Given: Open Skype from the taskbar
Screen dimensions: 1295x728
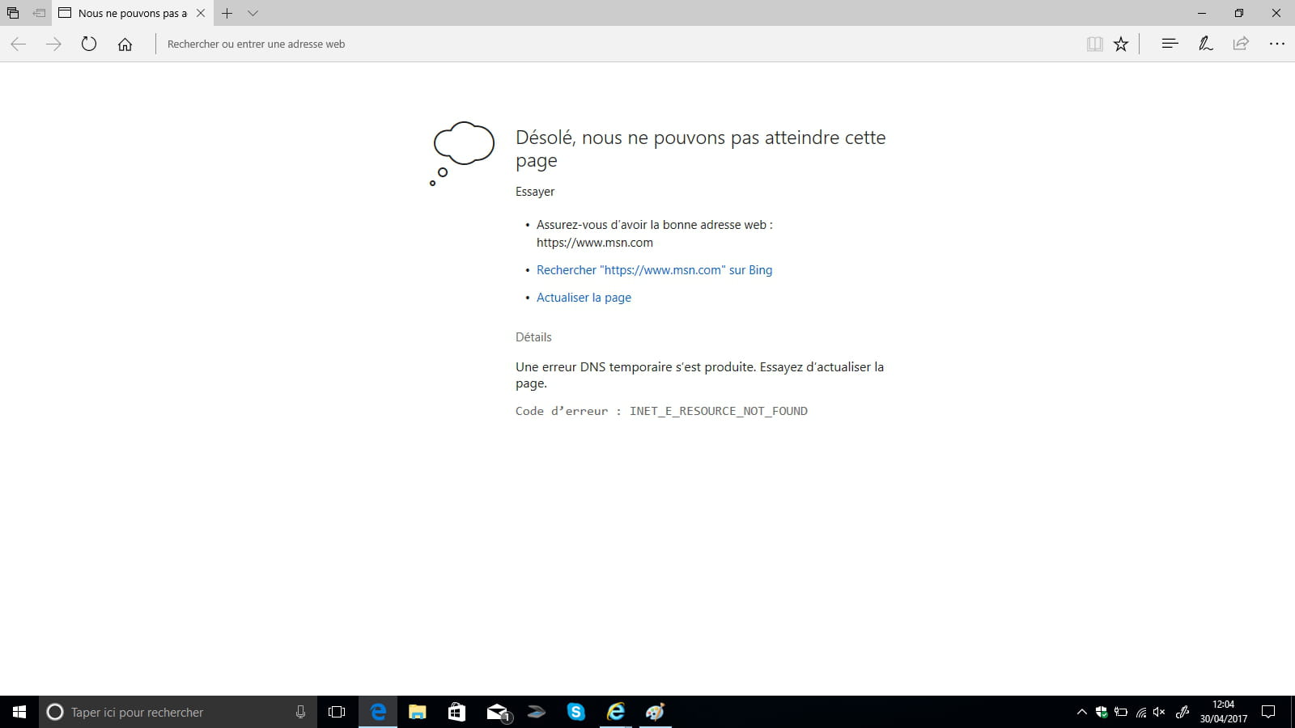Looking at the screenshot, I should (576, 712).
